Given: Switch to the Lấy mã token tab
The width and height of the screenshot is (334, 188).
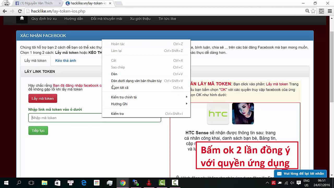Looking at the screenshot, I should click(35, 61).
